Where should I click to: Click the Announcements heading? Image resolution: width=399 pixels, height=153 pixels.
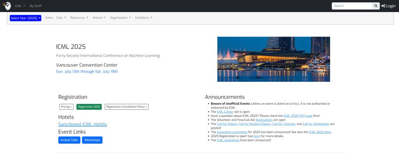click(x=225, y=97)
